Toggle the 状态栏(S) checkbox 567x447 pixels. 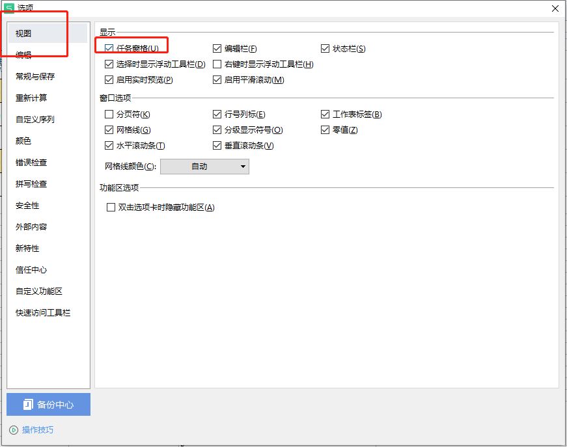(325, 48)
